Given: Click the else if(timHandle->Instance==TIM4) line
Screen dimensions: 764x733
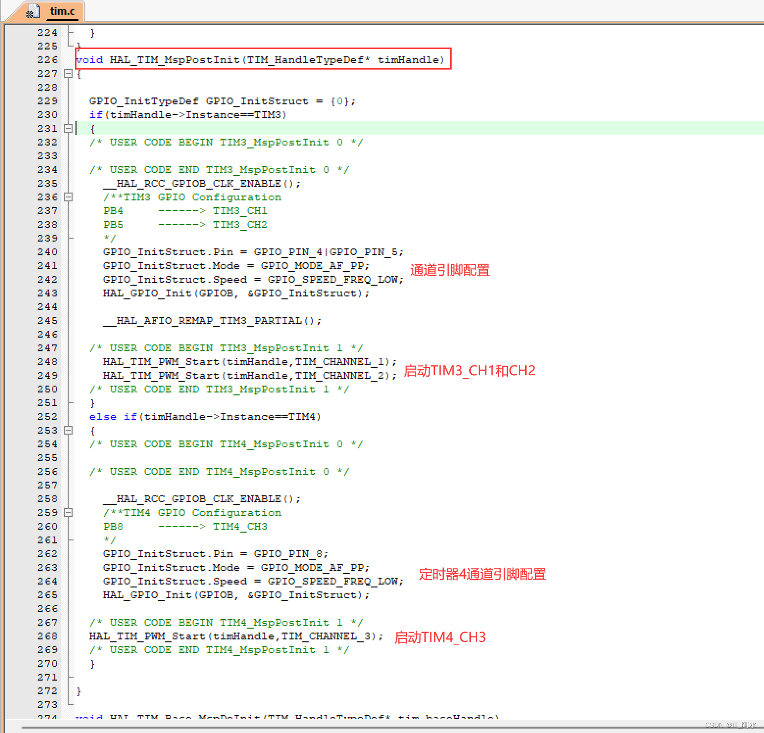Looking at the screenshot, I should pyautogui.click(x=205, y=416).
